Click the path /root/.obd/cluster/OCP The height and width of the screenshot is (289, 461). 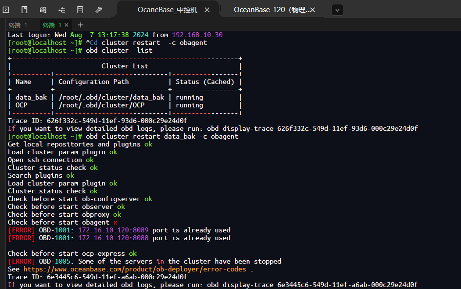coord(102,105)
